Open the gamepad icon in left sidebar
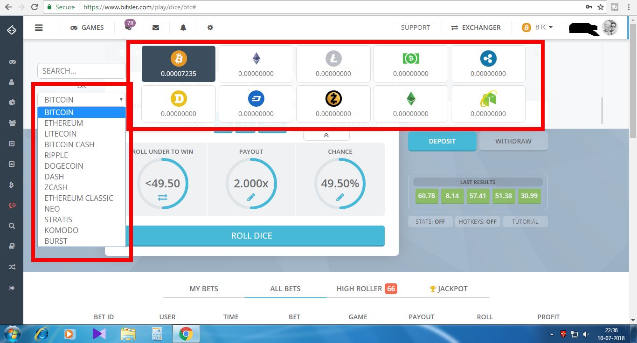 (12, 62)
